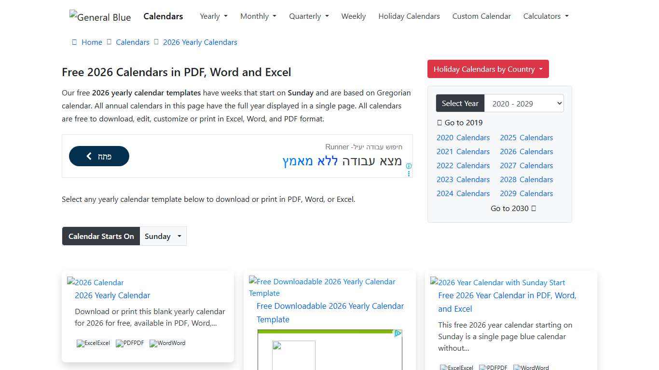This screenshot has width=659, height=370.
Task: Open the Yearly navigation dropdown
Action: click(213, 16)
